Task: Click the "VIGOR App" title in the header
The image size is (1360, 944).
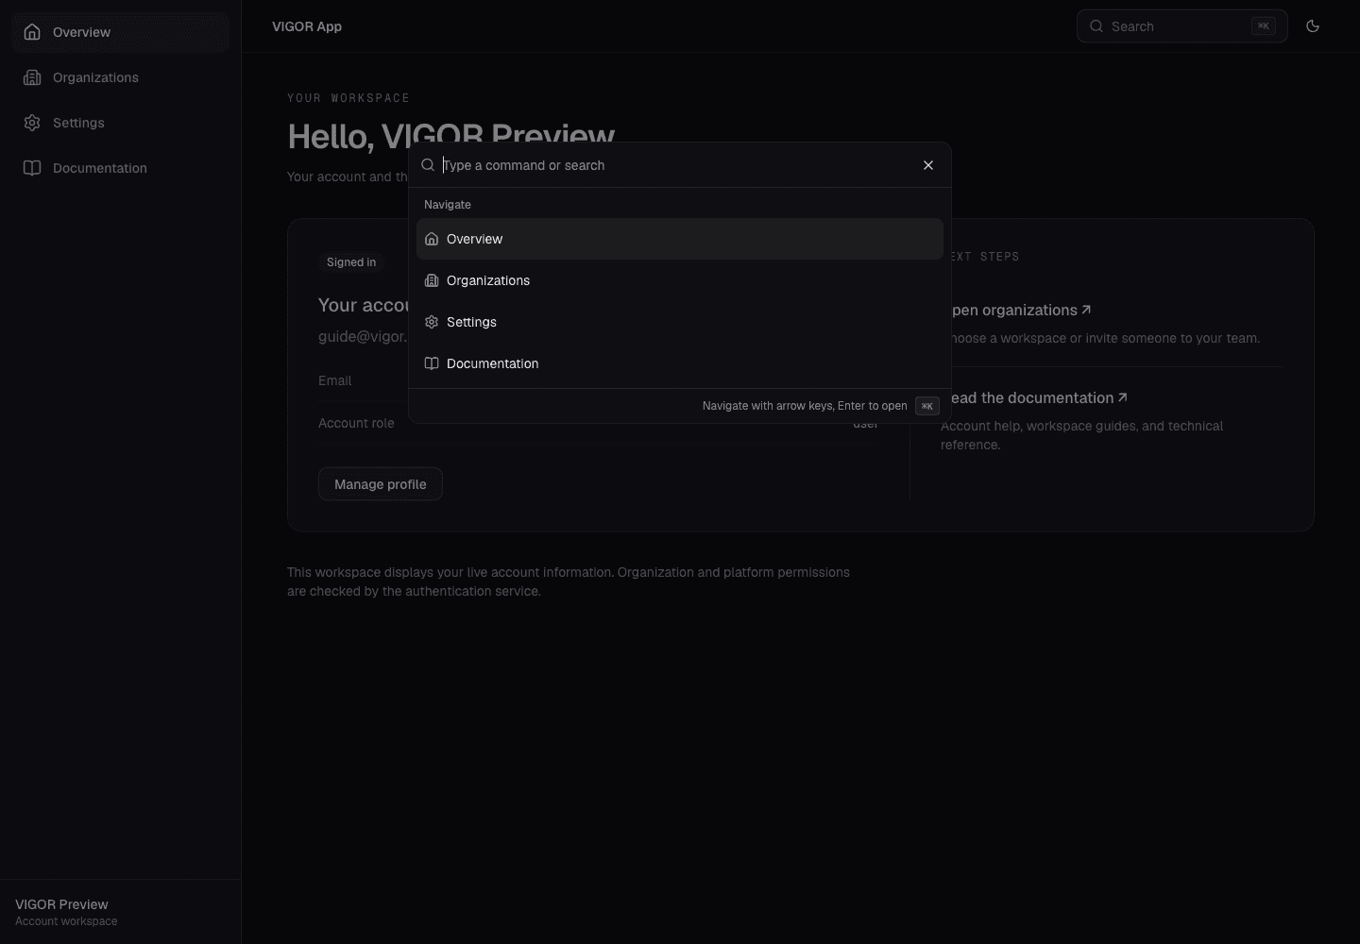Action: [x=307, y=26]
